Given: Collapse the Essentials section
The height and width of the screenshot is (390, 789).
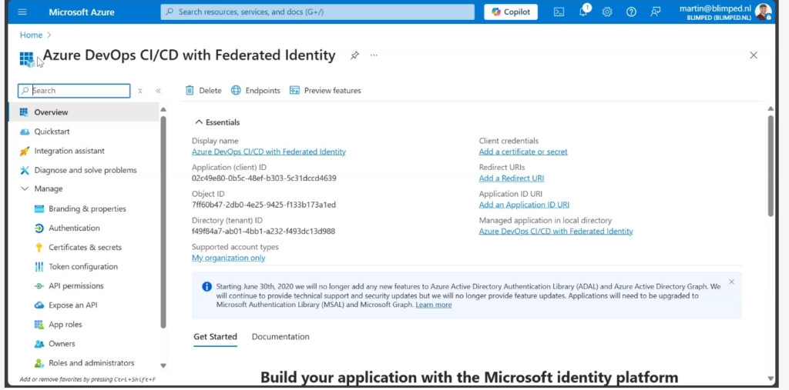Looking at the screenshot, I should coord(199,122).
